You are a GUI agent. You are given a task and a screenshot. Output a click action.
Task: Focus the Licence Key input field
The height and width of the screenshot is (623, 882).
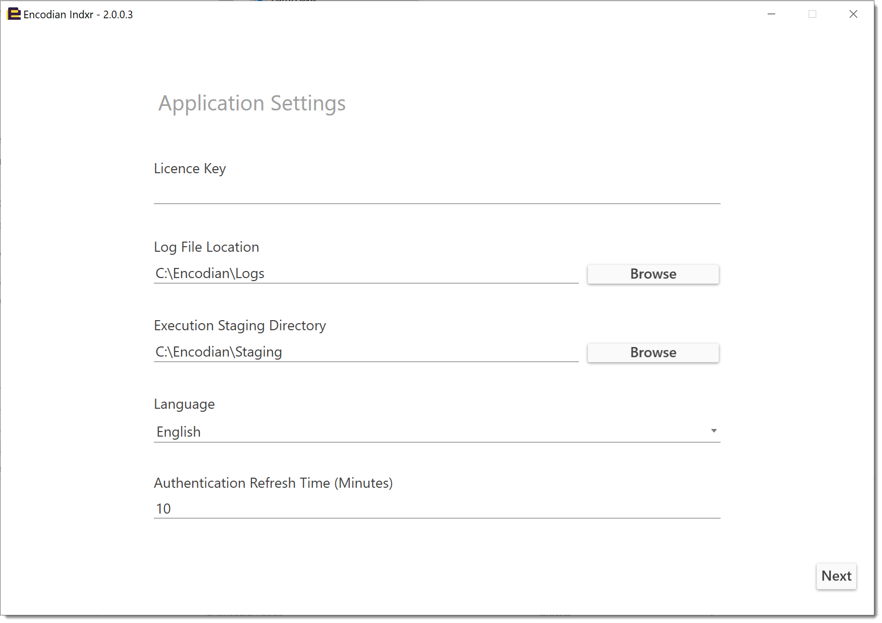(437, 193)
